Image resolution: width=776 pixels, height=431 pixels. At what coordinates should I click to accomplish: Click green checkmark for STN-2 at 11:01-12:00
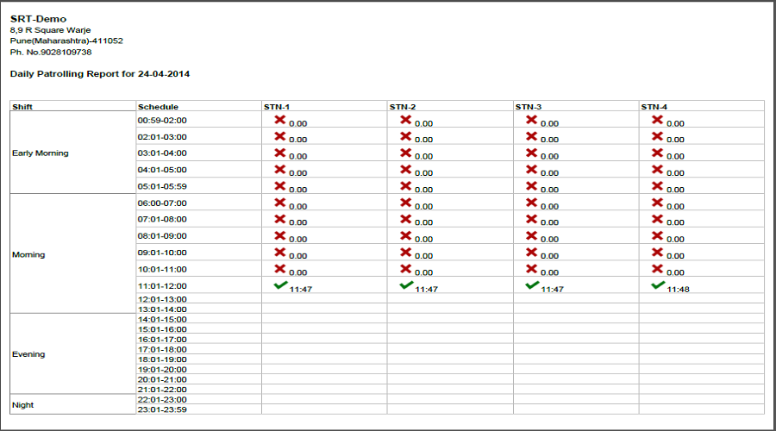[406, 284]
